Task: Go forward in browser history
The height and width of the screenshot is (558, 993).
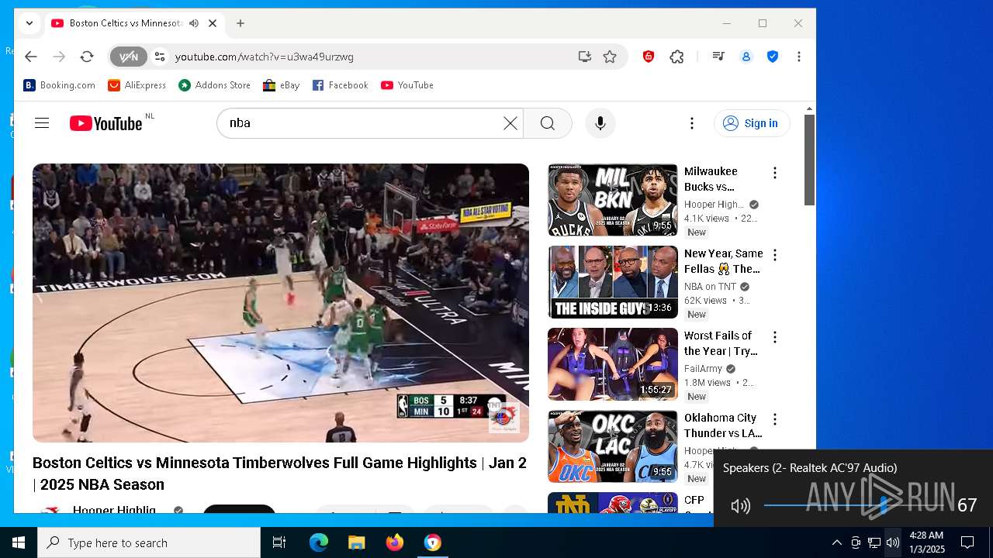Action: tap(59, 57)
